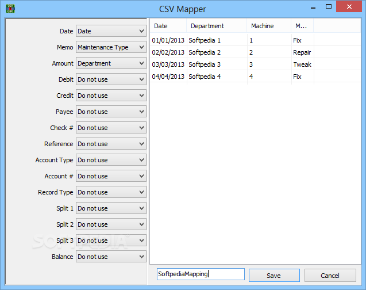Viewport: 366px width, 290px height.
Task: Click the truncated M... column header
Action: [x=302, y=26]
